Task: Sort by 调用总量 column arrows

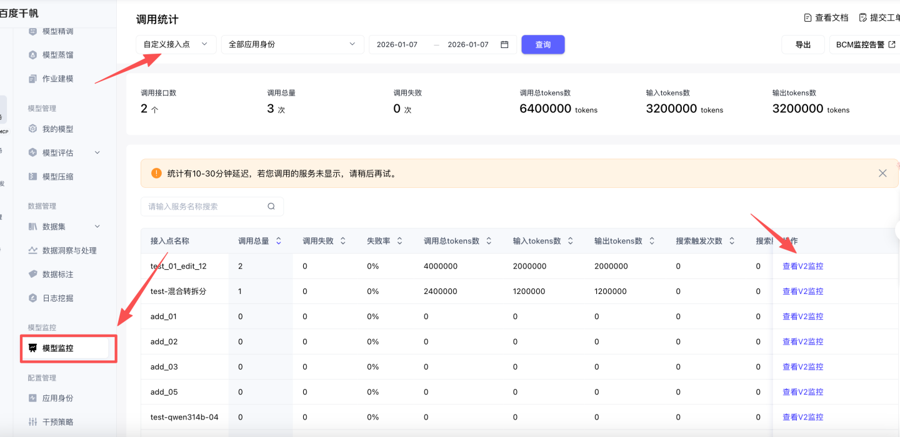Action: coord(279,241)
